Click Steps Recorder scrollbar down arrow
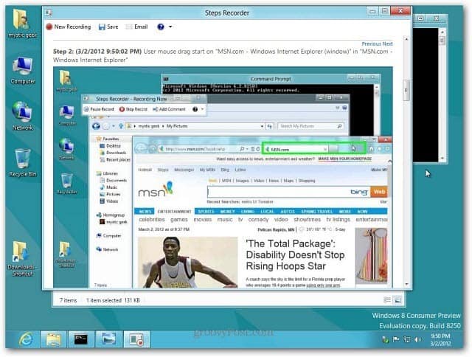The image size is (472, 357). point(406,284)
